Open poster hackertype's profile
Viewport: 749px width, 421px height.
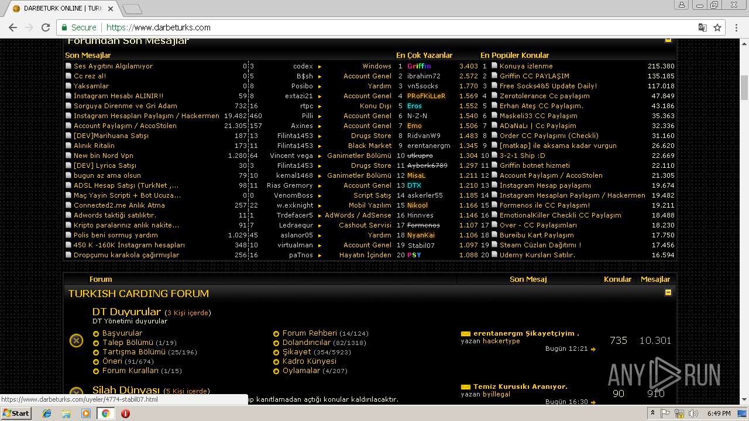point(501,341)
